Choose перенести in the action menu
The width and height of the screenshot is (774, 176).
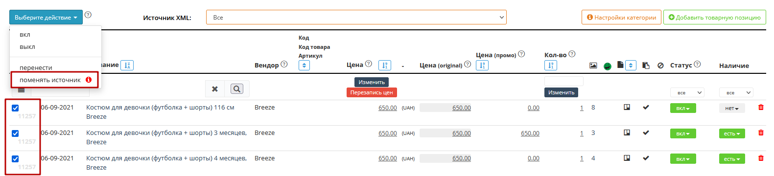pos(36,68)
